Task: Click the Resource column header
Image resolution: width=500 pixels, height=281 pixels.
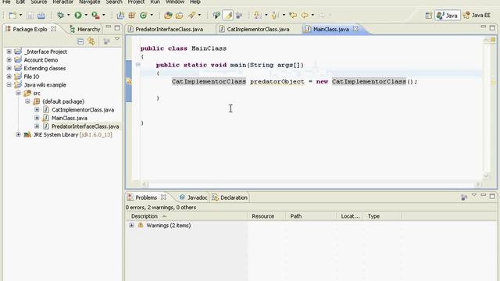Action: tap(266, 216)
